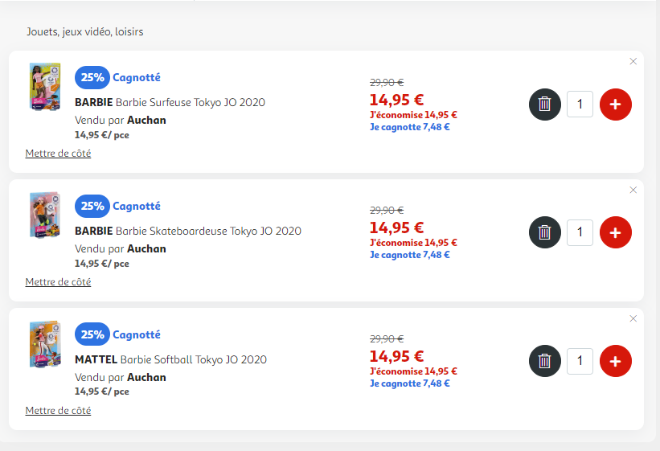
Task: Select the Barbie Skateboardeuse quantity field
Action: 580,232
